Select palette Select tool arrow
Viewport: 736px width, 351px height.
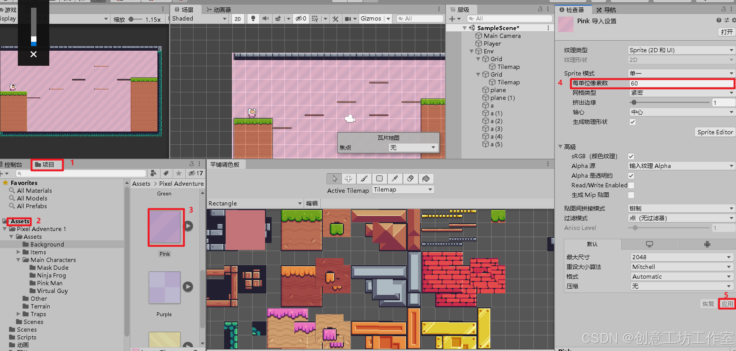[334, 178]
